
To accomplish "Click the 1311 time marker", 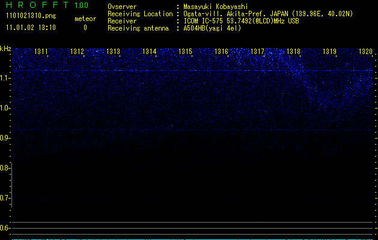I will (x=41, y=52).
